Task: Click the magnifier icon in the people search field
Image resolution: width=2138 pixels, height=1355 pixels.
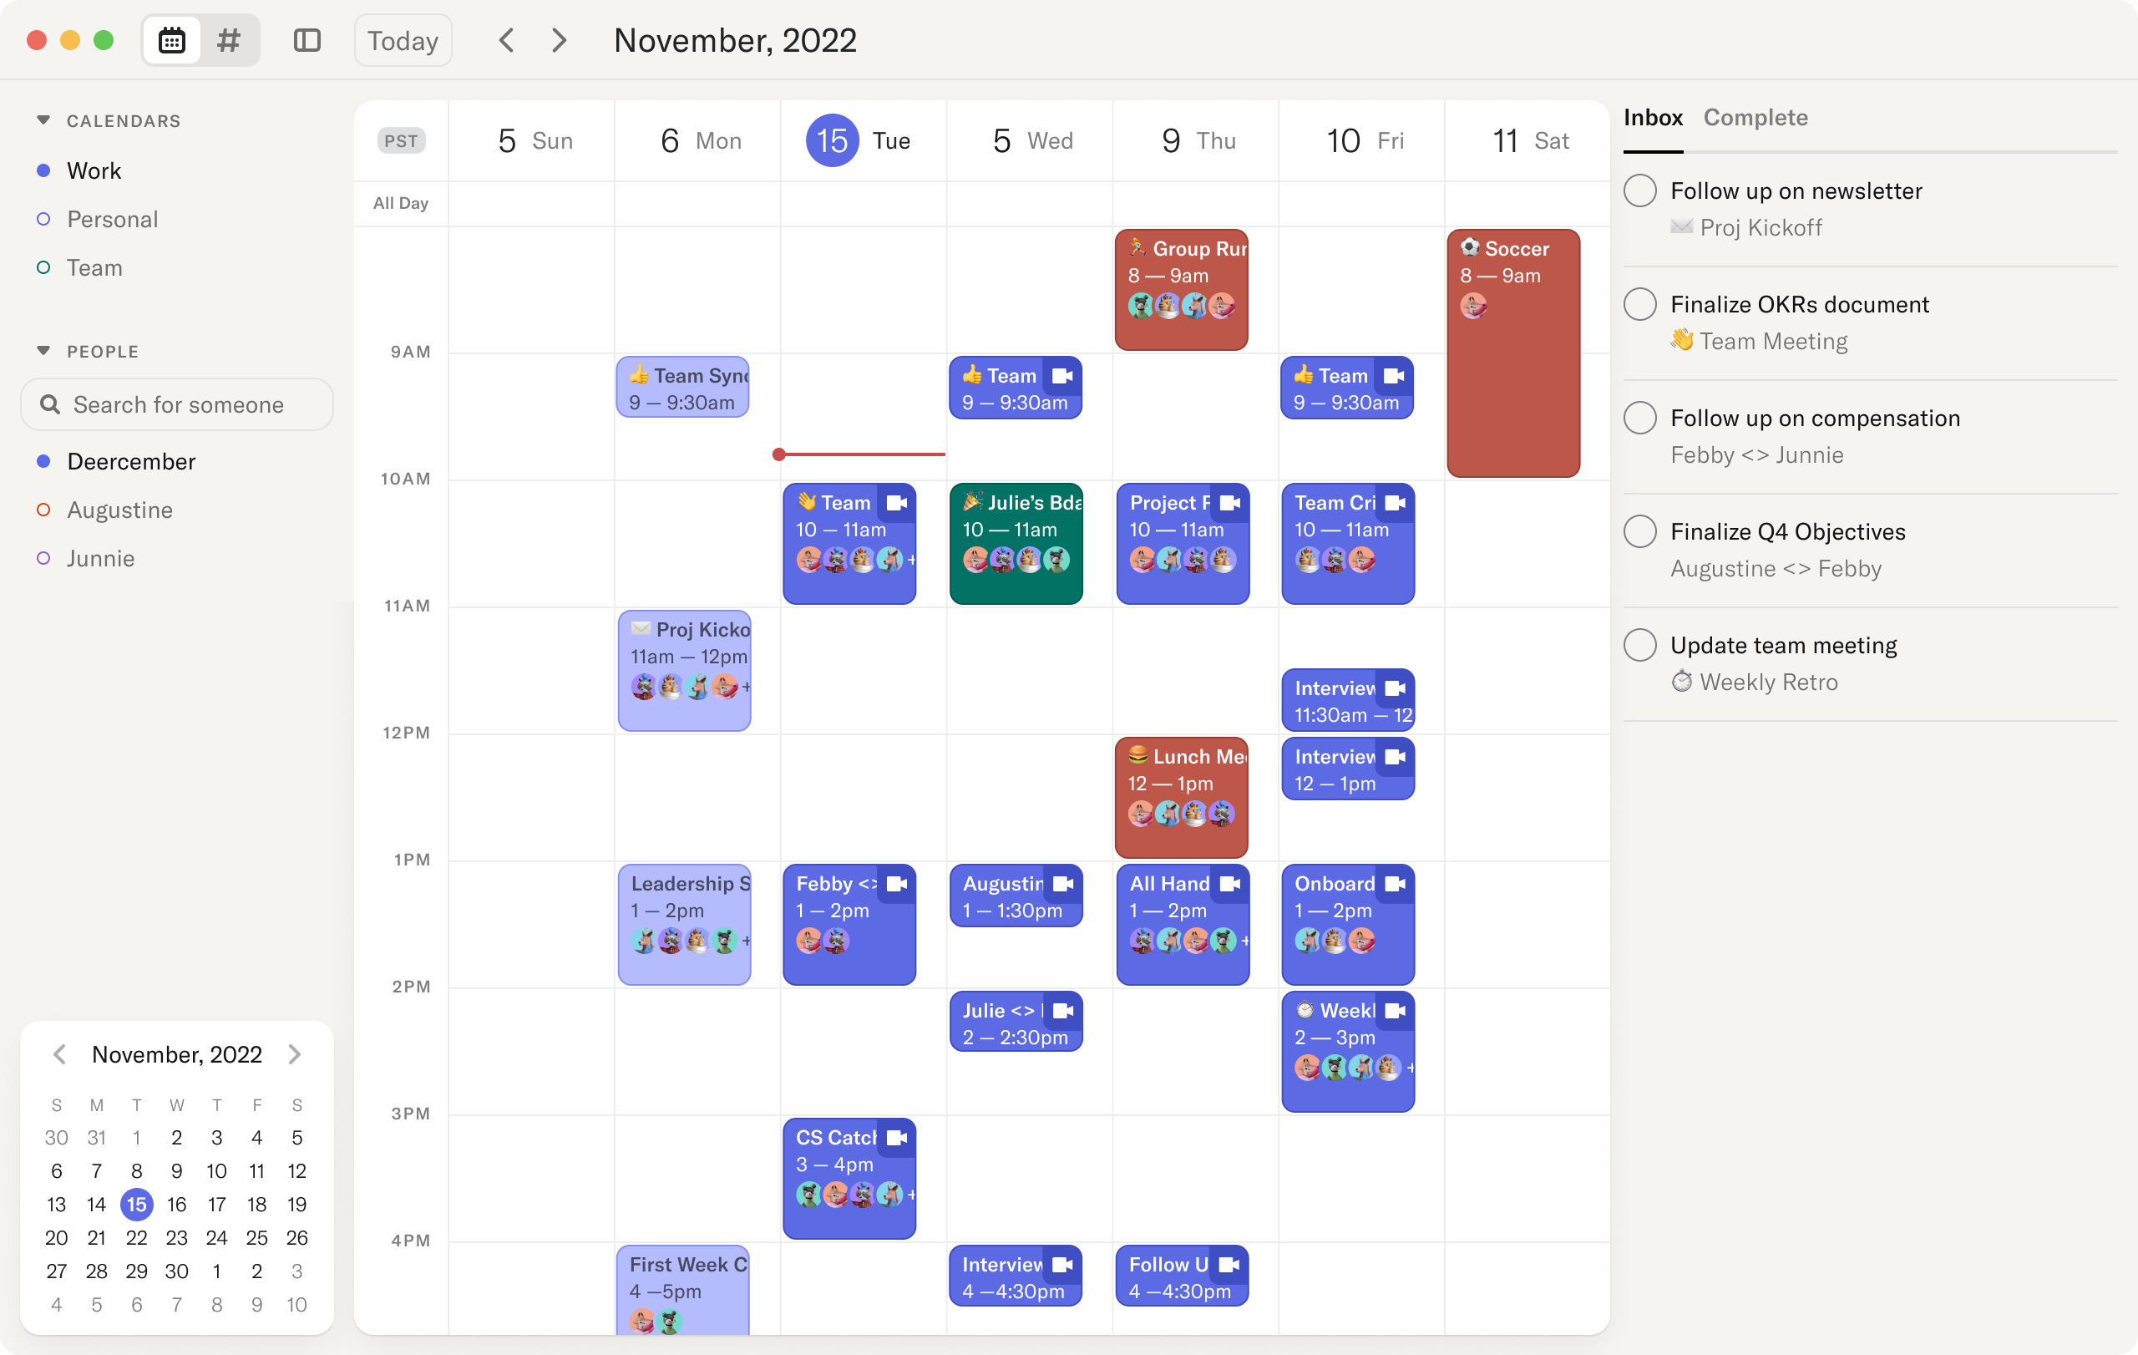Action: (51, 405)
